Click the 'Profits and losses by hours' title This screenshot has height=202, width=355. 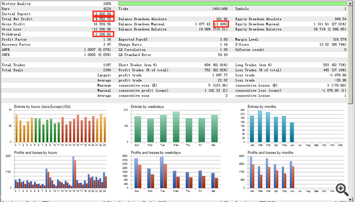click(x=35, y=152)
